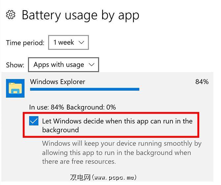The height and width of the screenshot is (185, 221).
Task: Click the '1 week' text in the dropdown
Action: [63, 43]
